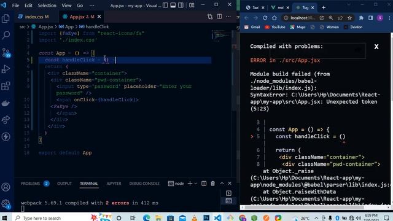Open the View menu

point(66,6)
